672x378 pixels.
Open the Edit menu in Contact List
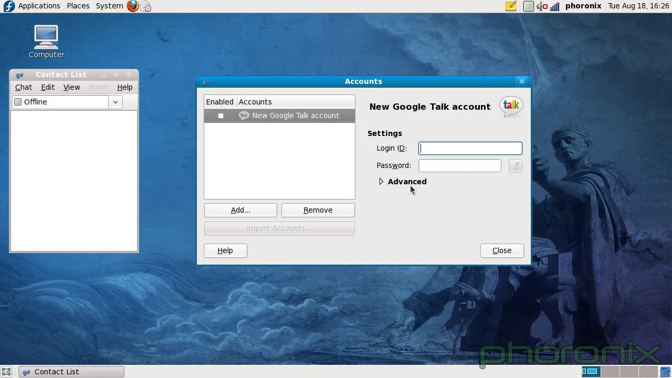(x=48, y=87)
